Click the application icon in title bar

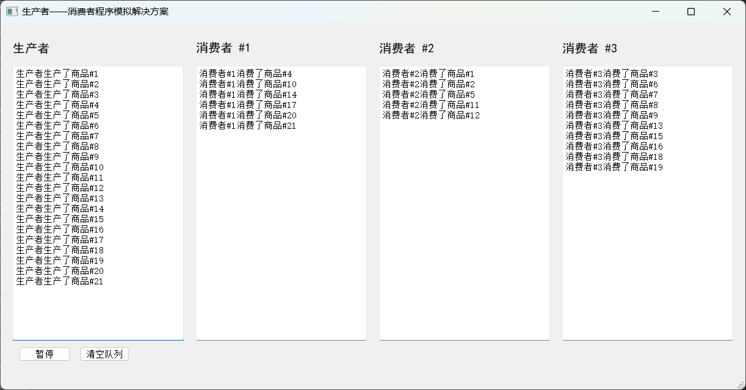[12, 12]
